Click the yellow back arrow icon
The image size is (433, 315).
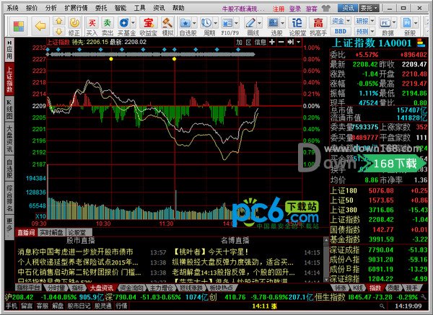coord(40,26)
